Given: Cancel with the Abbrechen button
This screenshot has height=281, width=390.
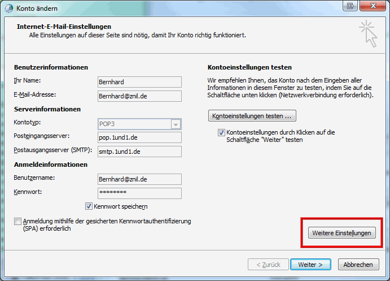Looking at the screenshot, I should coord(358,264).
